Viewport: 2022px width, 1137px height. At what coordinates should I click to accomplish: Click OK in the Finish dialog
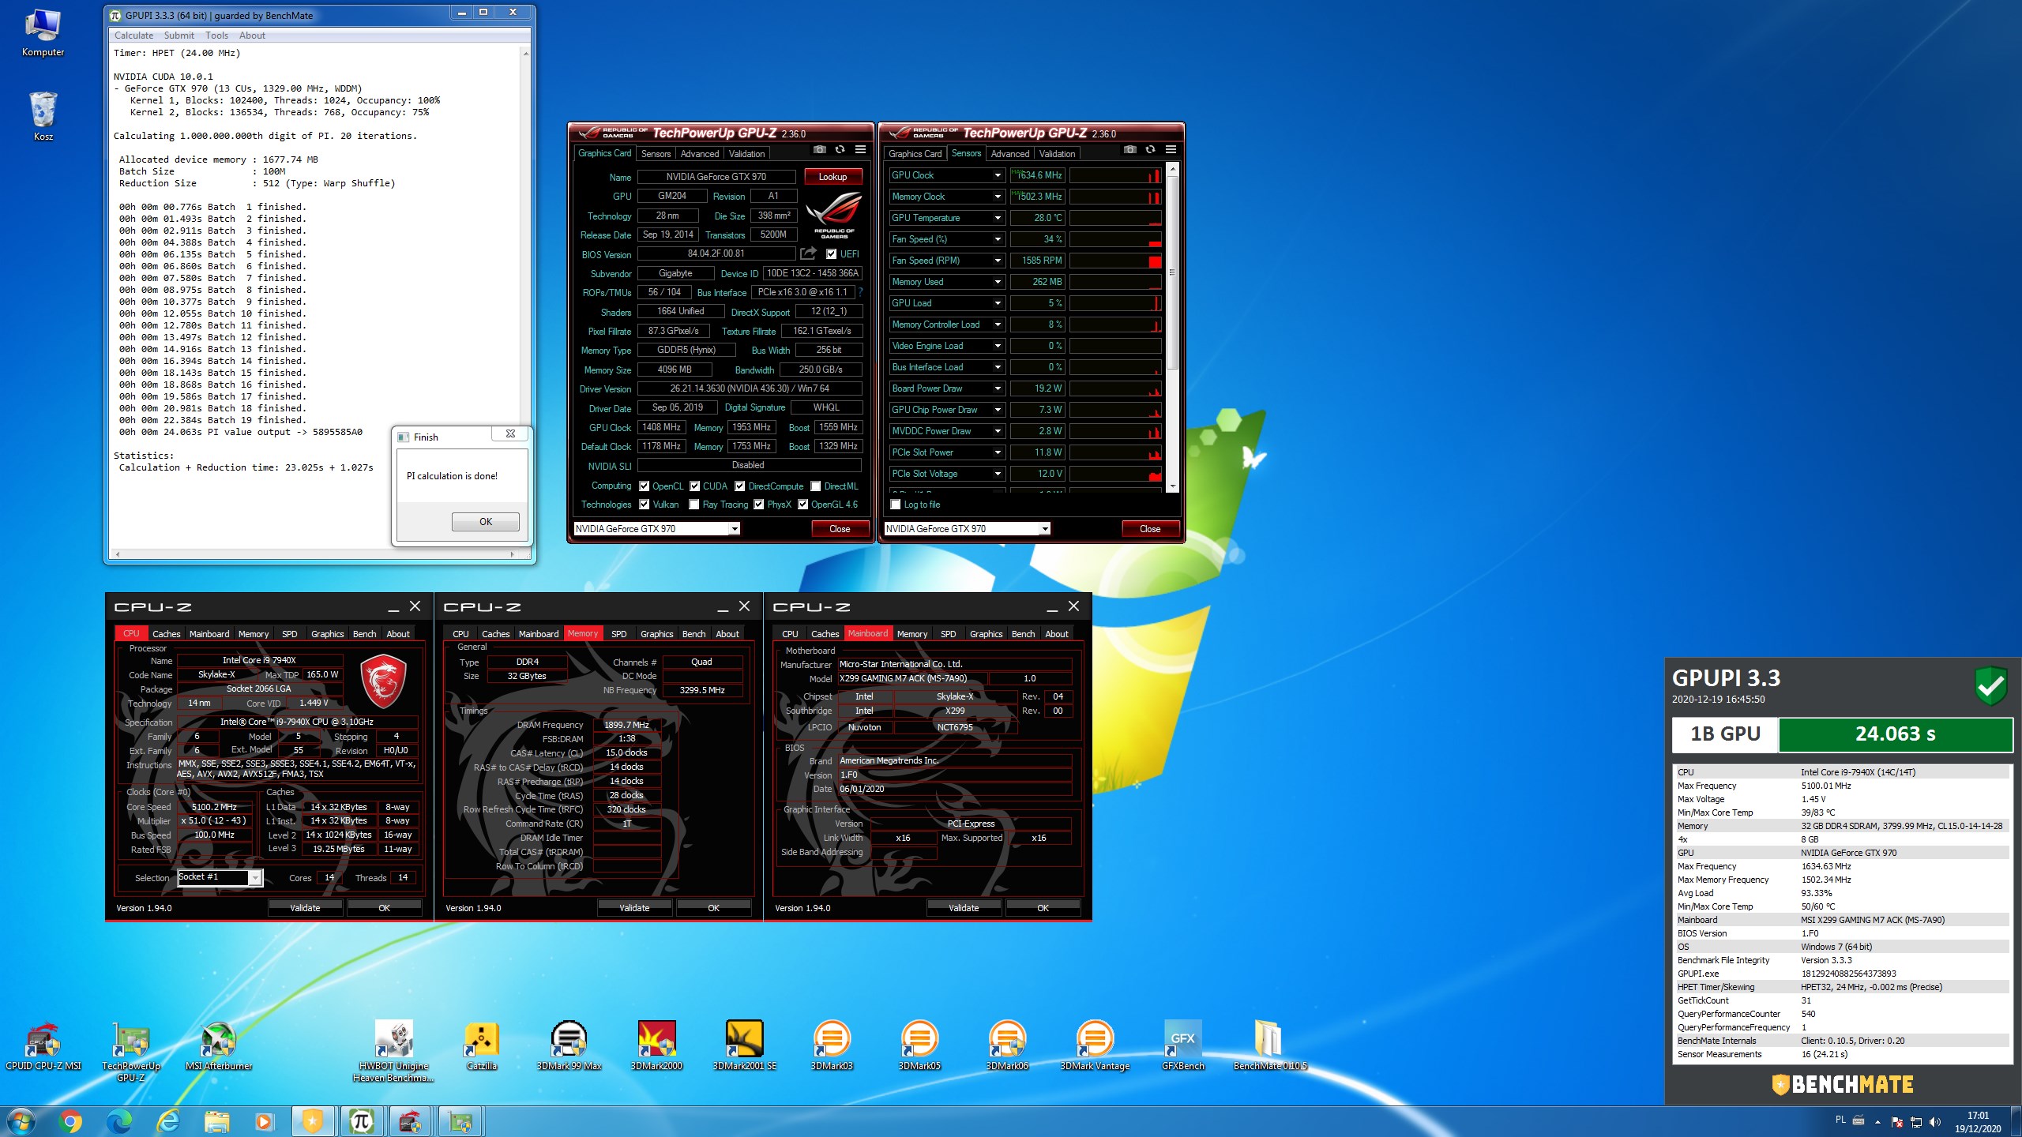[486, 522]
